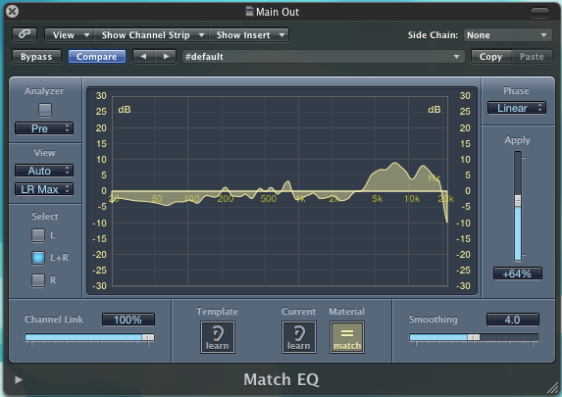Click the Channel Link slider handle
This screenshot has height=397, width=562.
coord(148,337)
